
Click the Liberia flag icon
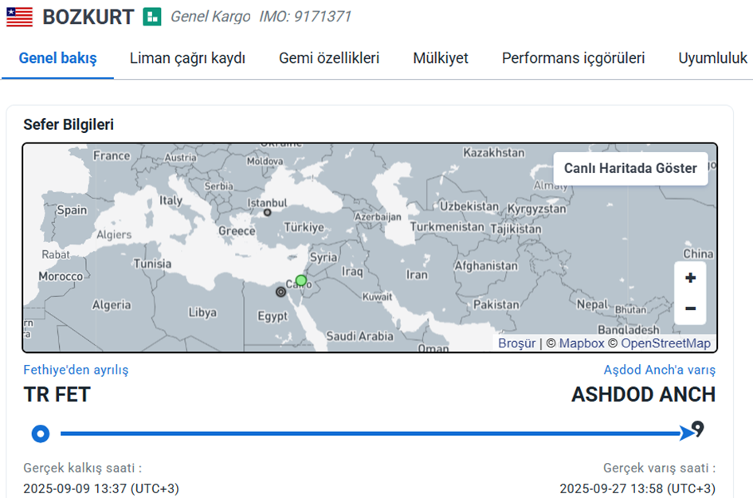click(x=19, y=17)
